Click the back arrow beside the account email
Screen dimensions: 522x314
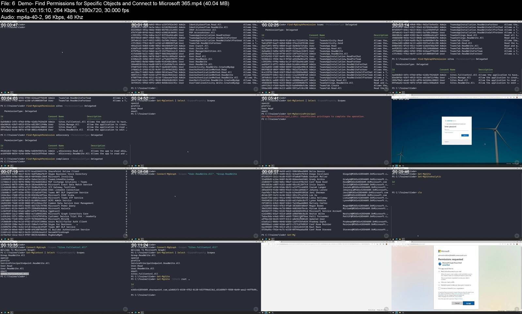point(445,124)
